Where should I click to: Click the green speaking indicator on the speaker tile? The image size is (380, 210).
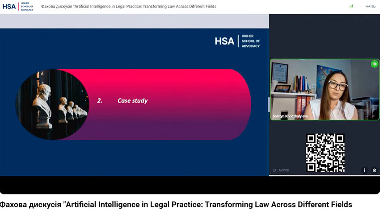pyautogui.click(x=375, y=64)
